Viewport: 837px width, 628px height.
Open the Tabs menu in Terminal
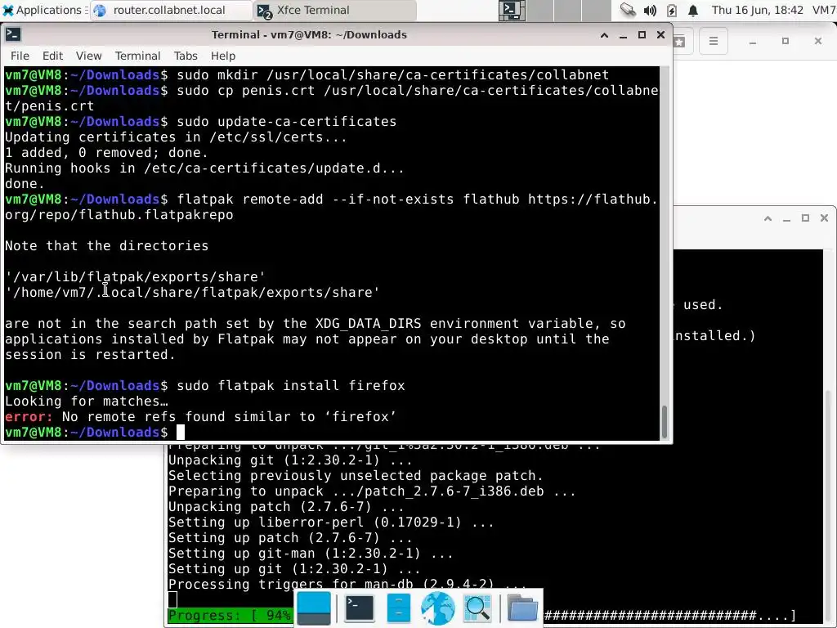(x=186, y=56)
